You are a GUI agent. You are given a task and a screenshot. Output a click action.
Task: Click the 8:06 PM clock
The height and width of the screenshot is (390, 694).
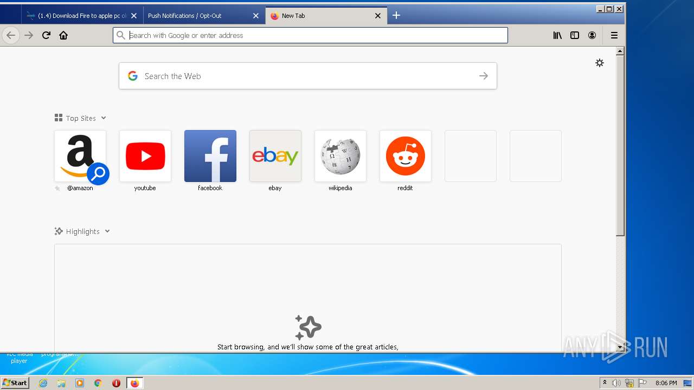click(666, 383)
